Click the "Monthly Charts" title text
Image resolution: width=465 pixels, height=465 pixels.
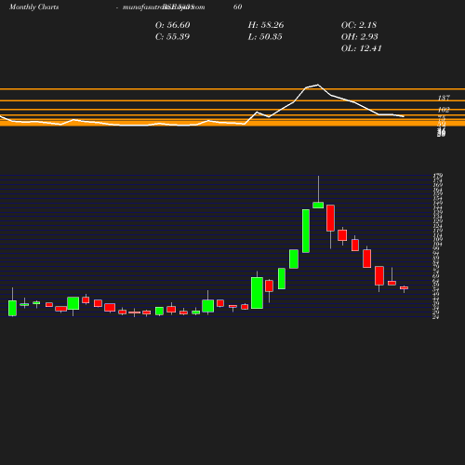point(33,7)
